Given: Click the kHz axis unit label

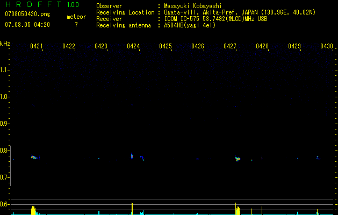Looking at the screenshot, I should pyautogui.click(x=5, y=44).
